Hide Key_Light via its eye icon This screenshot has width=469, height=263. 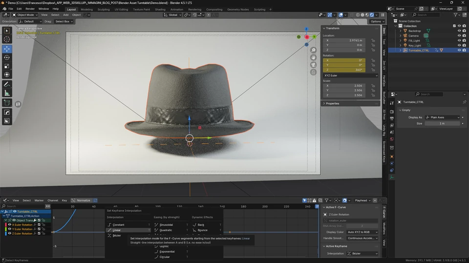[x=459, y=45]
